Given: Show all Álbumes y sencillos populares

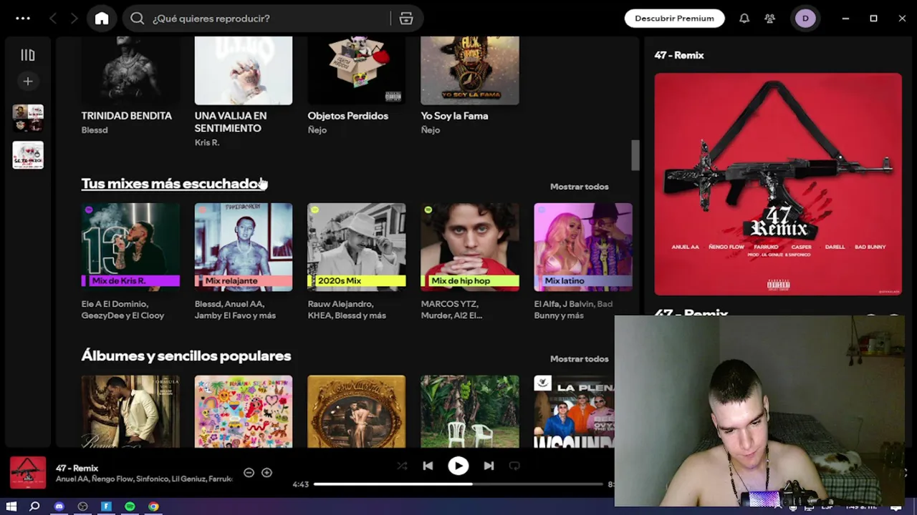Looking at the screenshot, I should (x=579, y=359).
